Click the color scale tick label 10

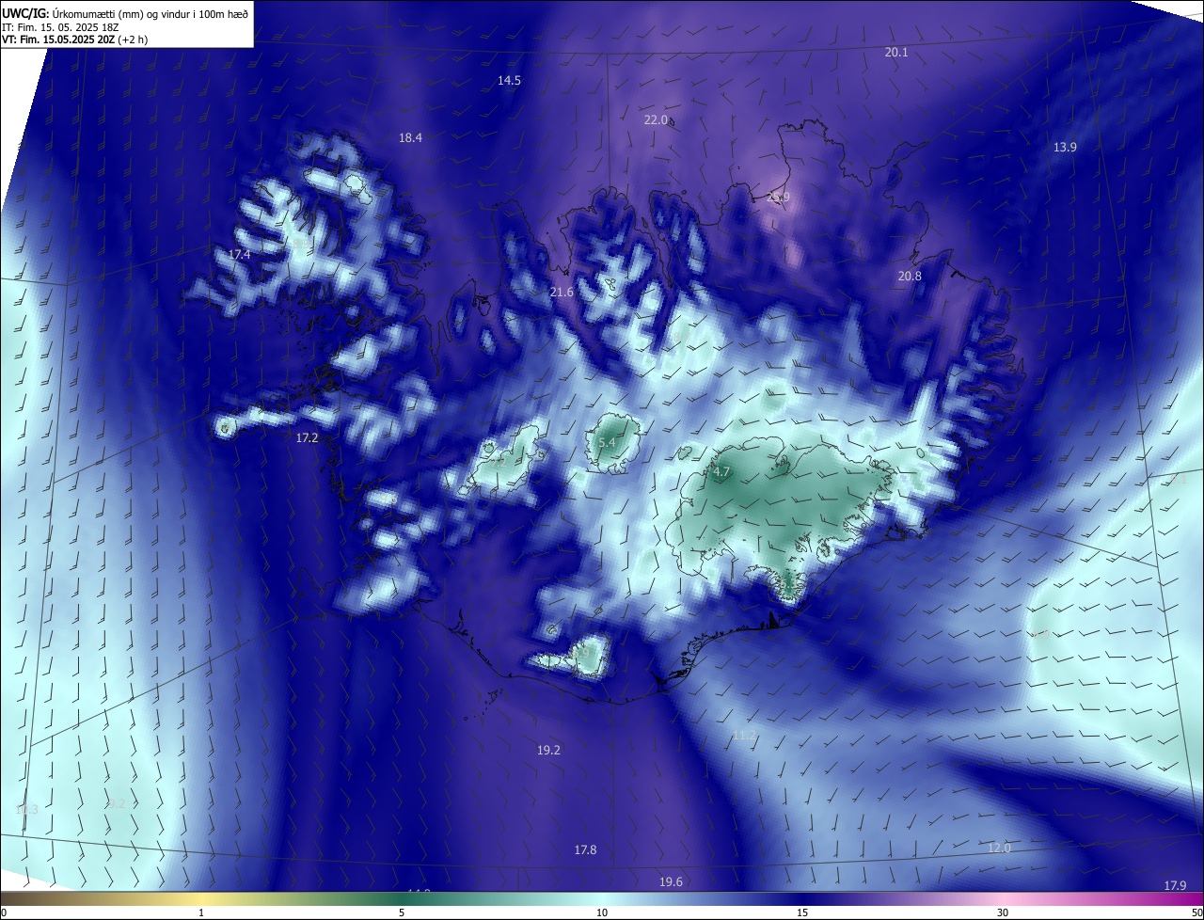point(602,912)
